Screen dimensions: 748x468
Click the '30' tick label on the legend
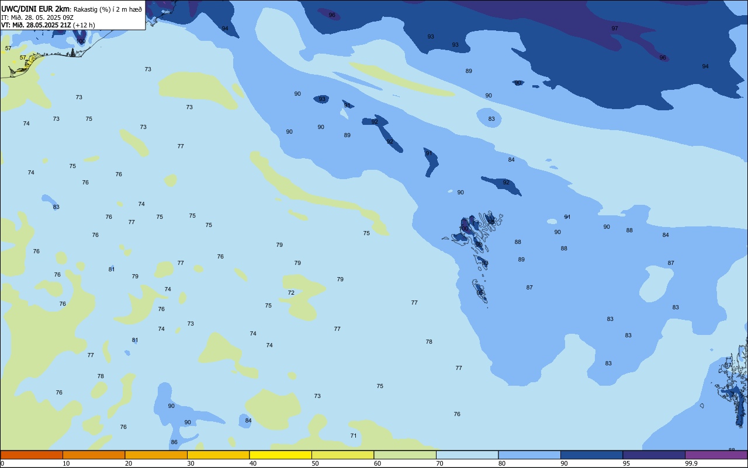[x=191, y=463]
